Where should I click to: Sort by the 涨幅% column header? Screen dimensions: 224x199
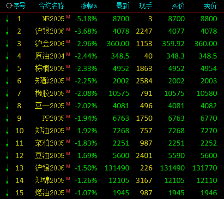pyautogui.click(x=89, y=6)
